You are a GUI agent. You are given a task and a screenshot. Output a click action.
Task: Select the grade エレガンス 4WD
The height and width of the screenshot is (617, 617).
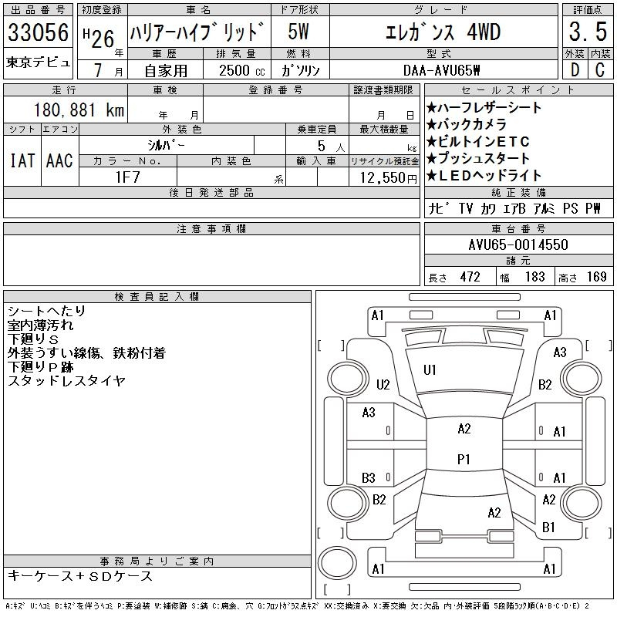pyautogui.click(x=443, y=32)
